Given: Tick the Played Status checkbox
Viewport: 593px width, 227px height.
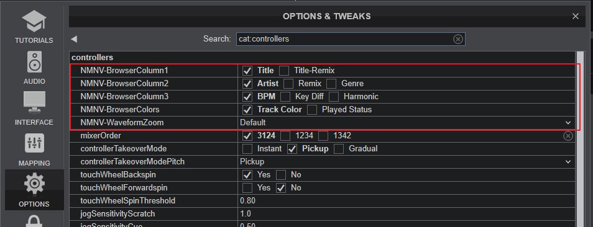Looking at the screenshot, I should [x=312, y=110].
